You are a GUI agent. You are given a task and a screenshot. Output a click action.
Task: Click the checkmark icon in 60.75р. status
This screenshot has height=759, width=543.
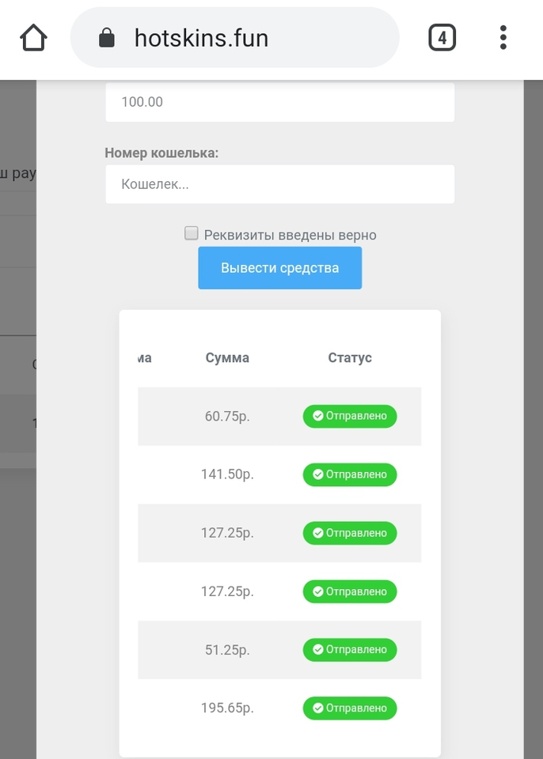[318, 416]
